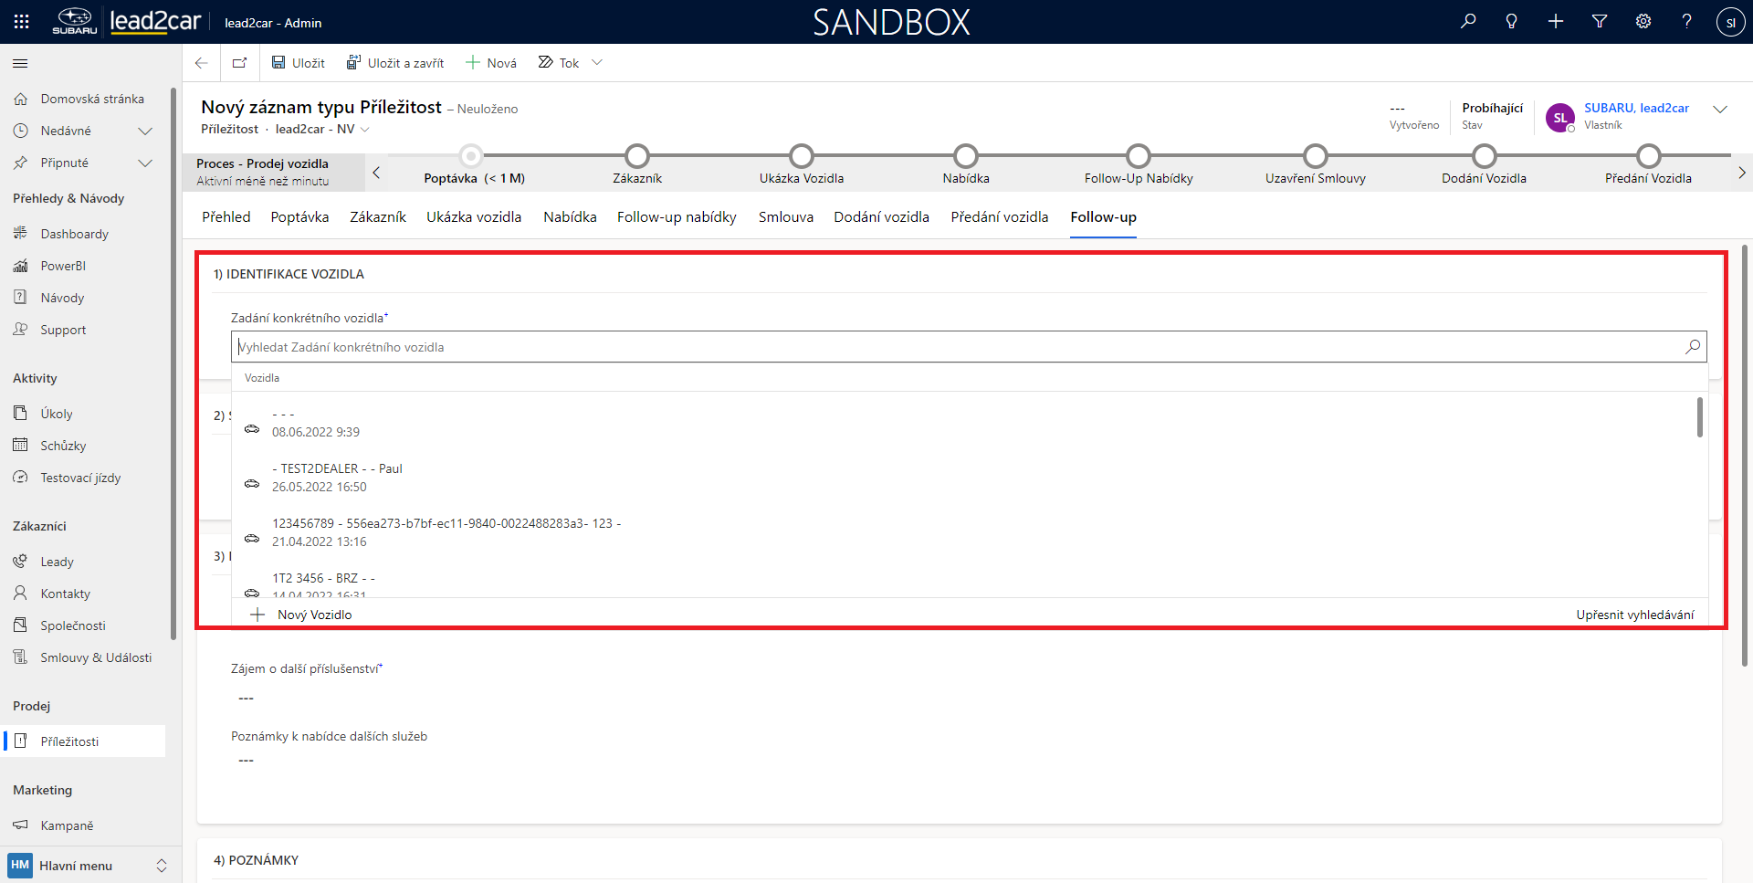Image resolution: width=1753 pixels, height=883 pixels.
Task: Open the Smlouva tab
Action: 785,217
